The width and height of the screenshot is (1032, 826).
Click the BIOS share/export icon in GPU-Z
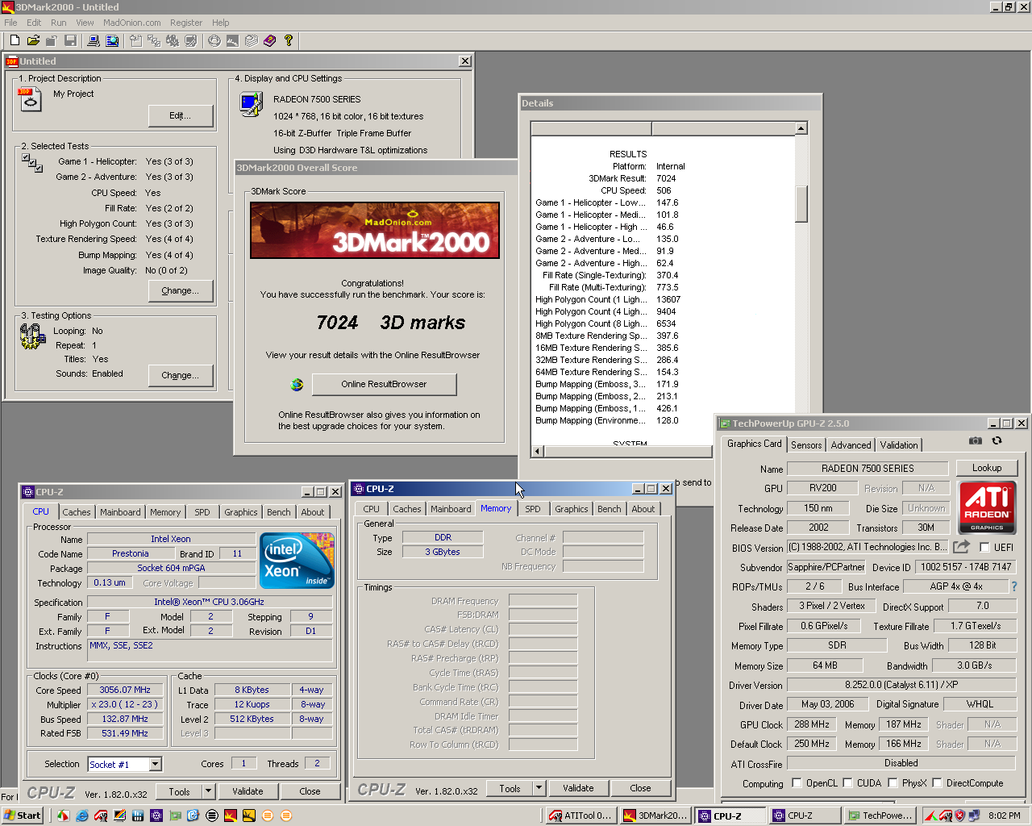pos(961,547)
